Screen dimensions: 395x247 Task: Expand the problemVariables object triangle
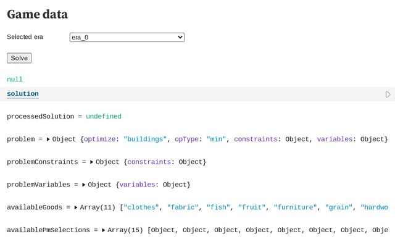[x=84, y=184]
